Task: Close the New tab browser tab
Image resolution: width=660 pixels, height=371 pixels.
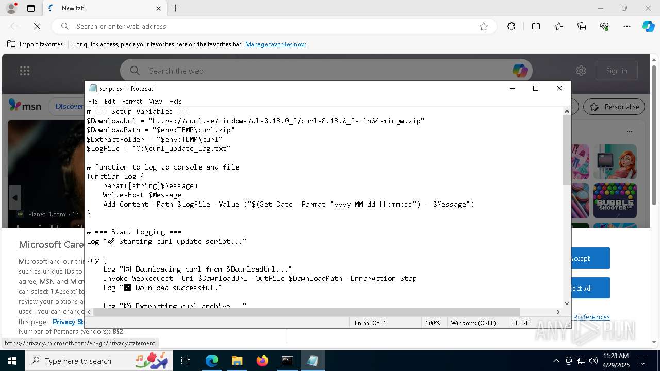Action: point(158,8)
